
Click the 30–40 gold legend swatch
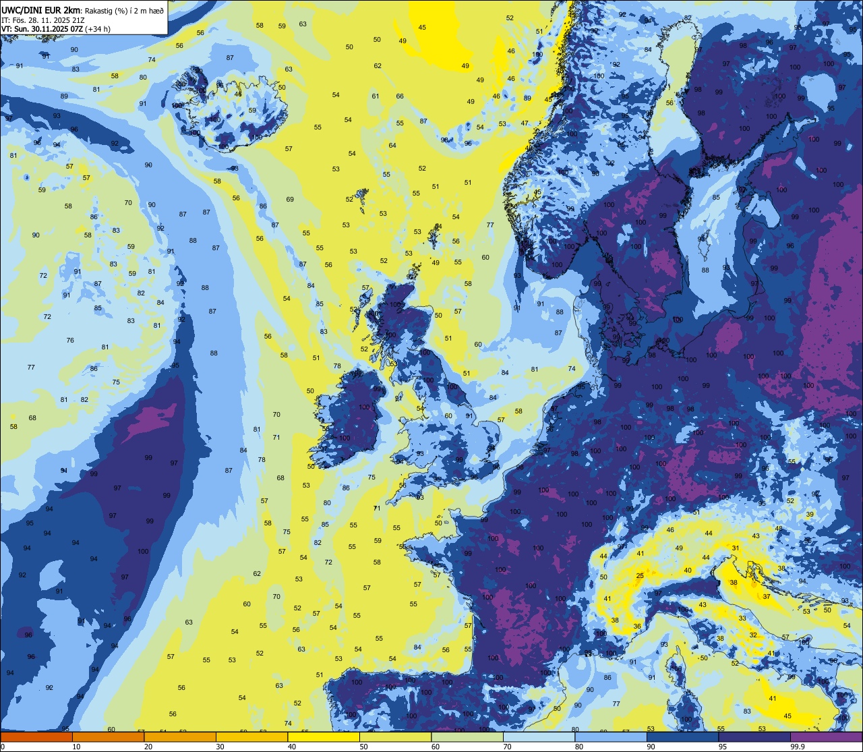[251, 736]
